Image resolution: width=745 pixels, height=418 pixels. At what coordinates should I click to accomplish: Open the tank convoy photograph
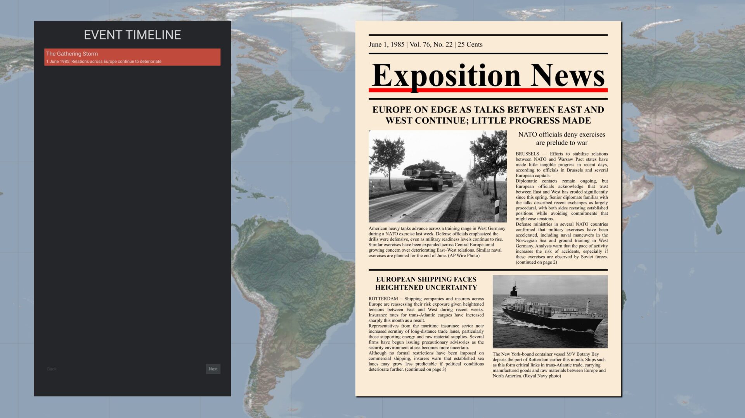(437, 176)
